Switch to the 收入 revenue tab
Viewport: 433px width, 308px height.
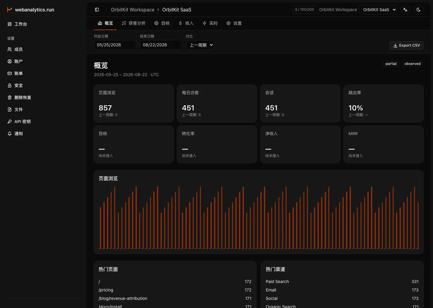pos(186,23)
